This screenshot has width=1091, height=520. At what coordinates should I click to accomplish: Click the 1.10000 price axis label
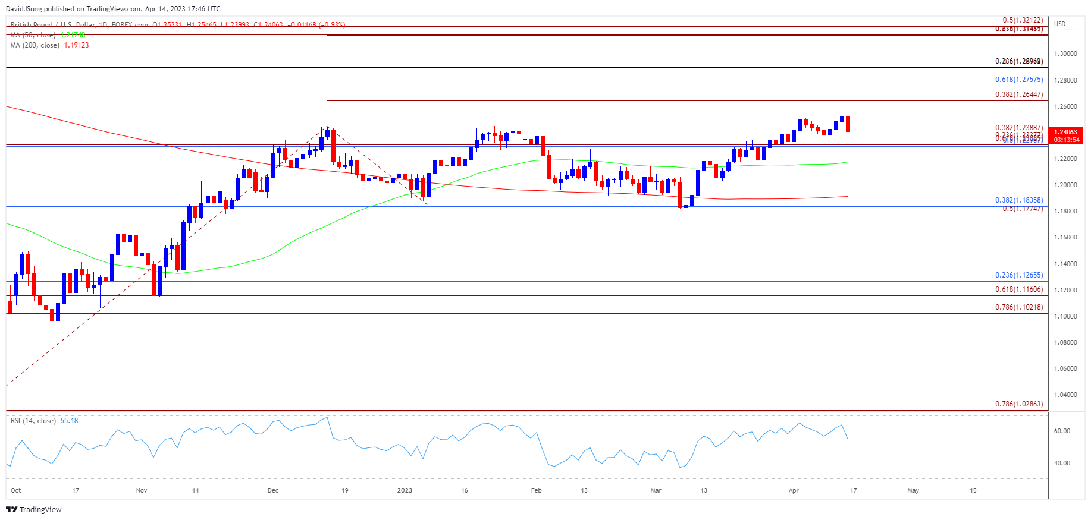point(1065,316)
